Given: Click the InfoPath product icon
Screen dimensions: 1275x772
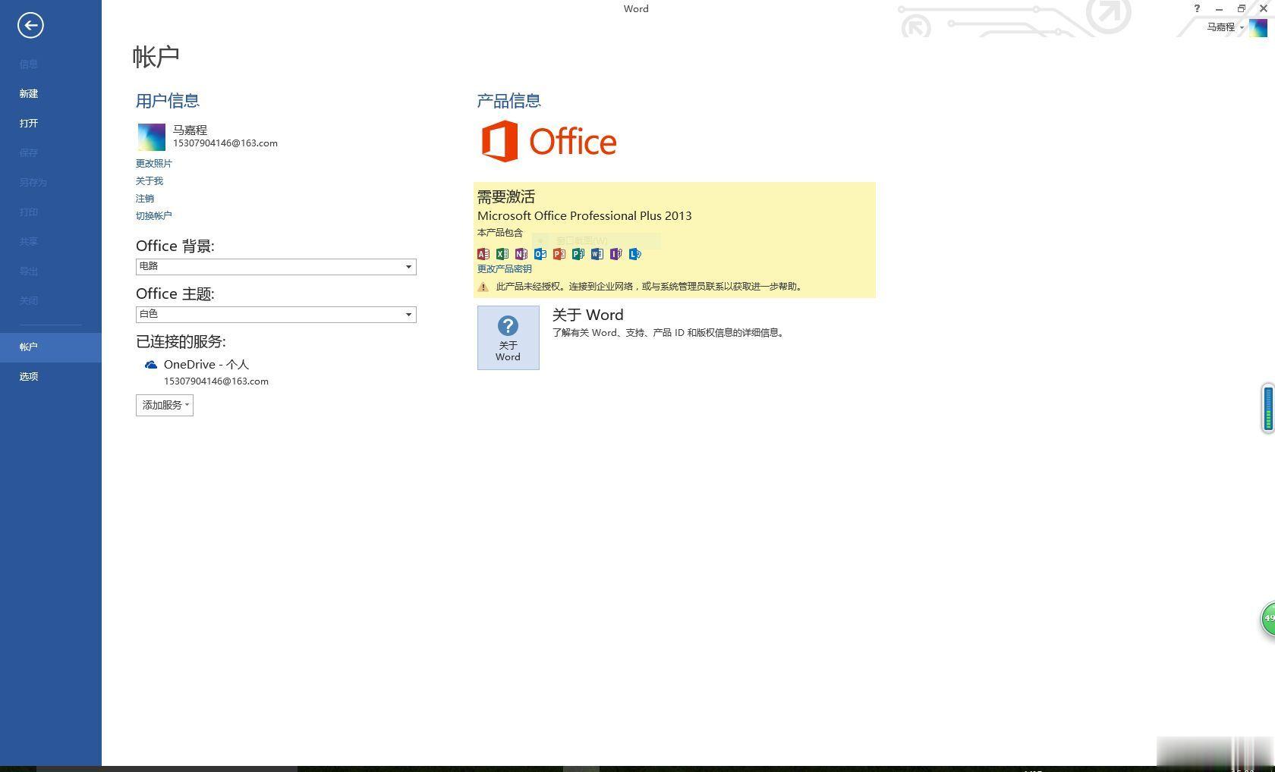Looking at the screenshot, I should tap(616, 254).
